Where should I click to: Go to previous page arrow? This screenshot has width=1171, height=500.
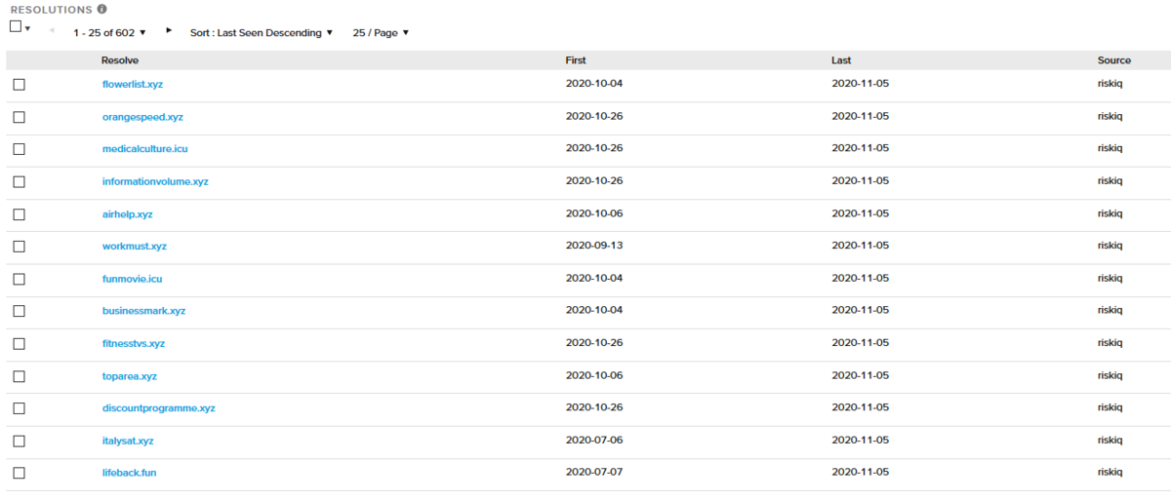(x=52, y=31)
